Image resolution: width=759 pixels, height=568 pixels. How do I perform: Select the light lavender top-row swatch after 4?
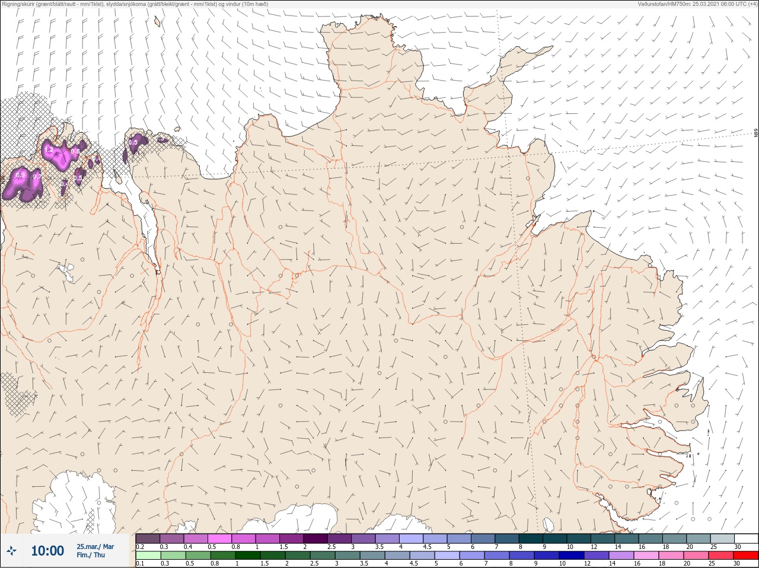(x=411, y=538)
